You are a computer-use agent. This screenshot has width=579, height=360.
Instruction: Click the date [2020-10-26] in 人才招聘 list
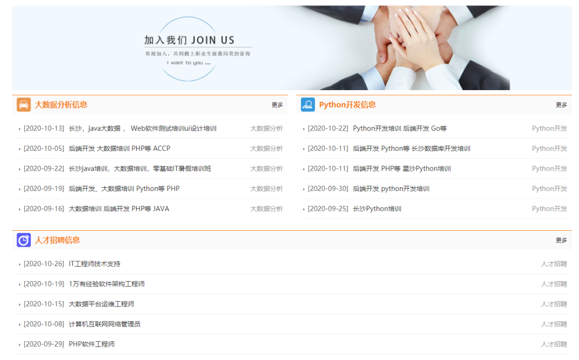click(44, 264)
